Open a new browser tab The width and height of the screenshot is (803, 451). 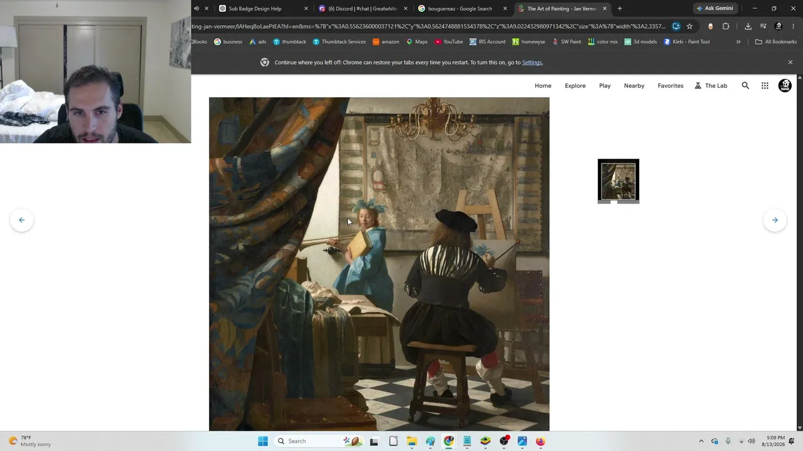(620, 9)
